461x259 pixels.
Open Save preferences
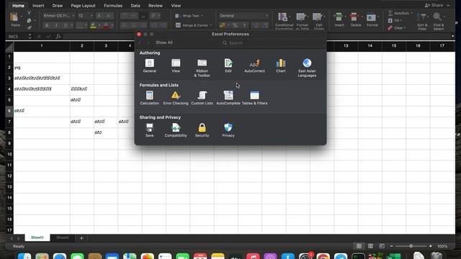tap(149, 130)
